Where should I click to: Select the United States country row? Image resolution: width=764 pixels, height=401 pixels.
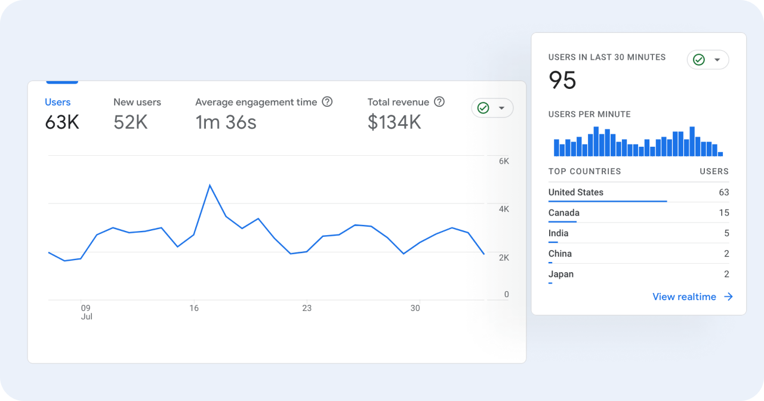639,192
